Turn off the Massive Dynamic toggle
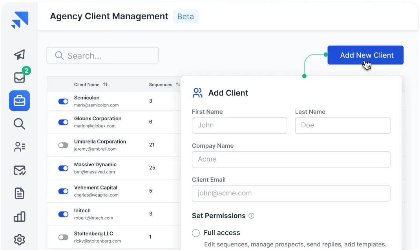This screenshot has width=420, height=250. tap(63, 168)
